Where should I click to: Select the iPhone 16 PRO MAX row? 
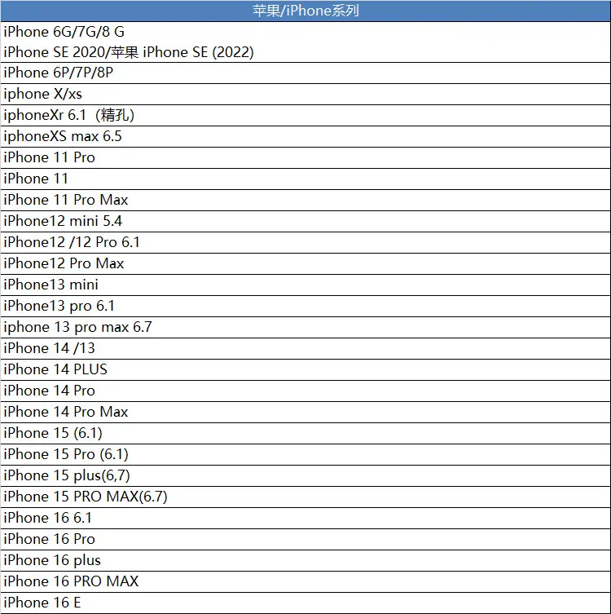[x=305, y=581]
